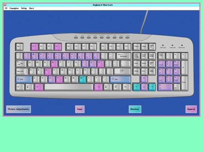The width and height of the screenshot is (203, 152).
Task: Click the Tab key
Action: tap(21, 64)
